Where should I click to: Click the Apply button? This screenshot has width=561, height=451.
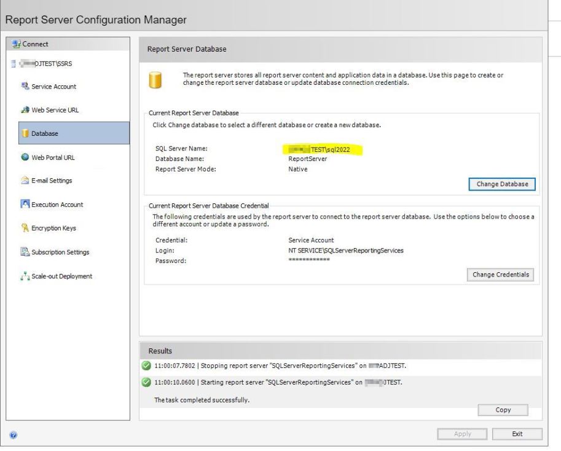(x=462, y=434)
